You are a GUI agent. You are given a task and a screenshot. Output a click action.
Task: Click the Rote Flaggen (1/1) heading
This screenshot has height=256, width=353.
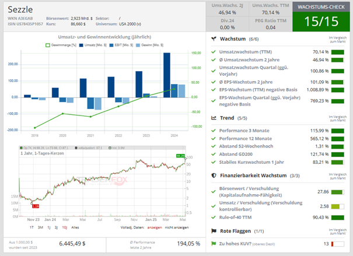(x=242, y=231)
